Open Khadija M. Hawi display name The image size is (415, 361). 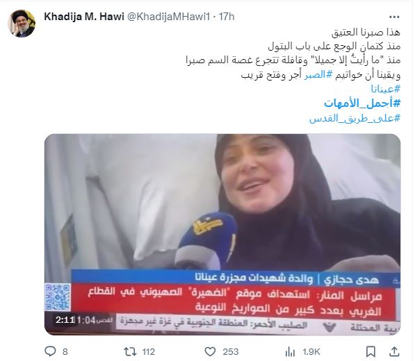84,17
